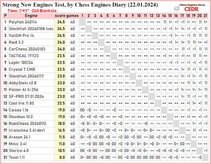Image resolution: width=211 pixels, height=164 pixels.
Task: Click the games cell in Texel row
Action: pyautogui.click(x=73, y=157)
